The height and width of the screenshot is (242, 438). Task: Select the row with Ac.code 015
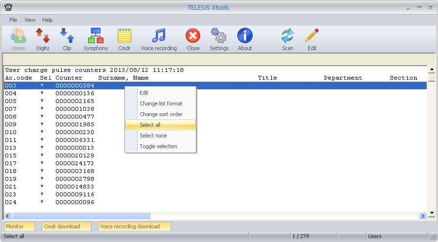coord(49,156)
